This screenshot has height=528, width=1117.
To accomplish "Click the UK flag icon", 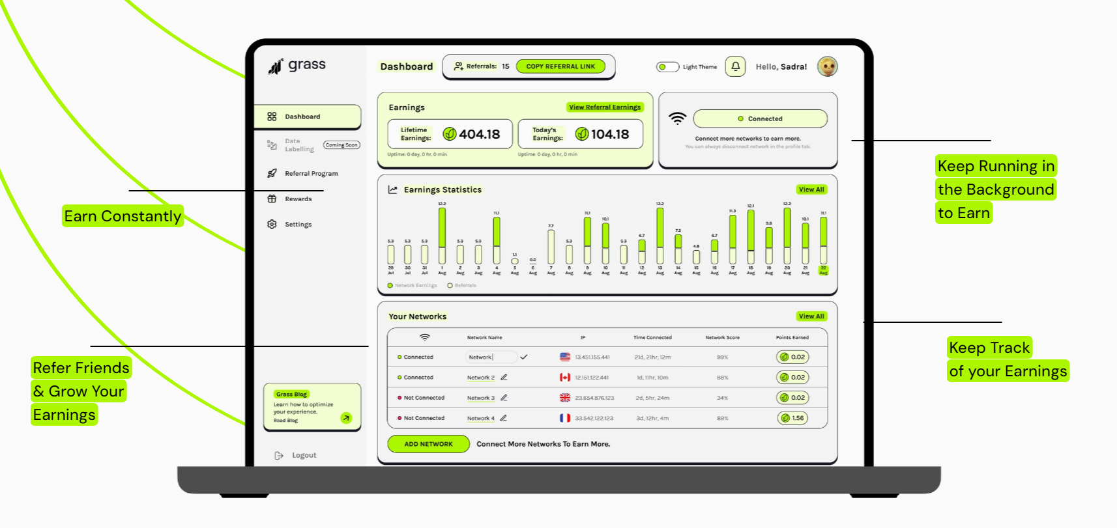I will click(x=565, y=398).
